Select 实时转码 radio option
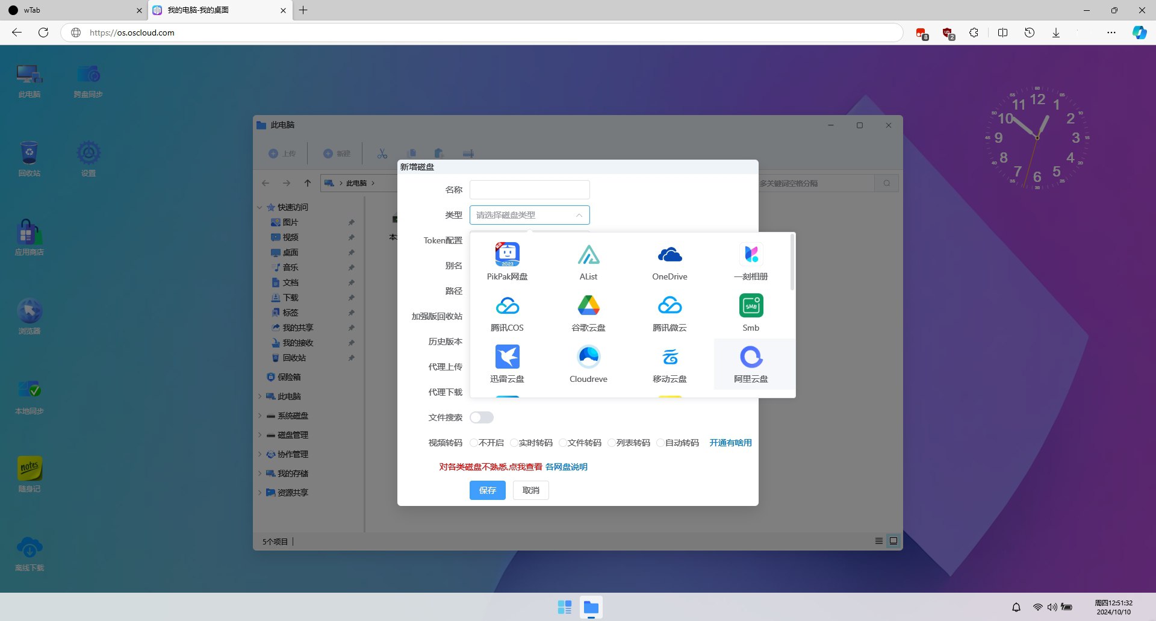 click(x=532, y=443)
